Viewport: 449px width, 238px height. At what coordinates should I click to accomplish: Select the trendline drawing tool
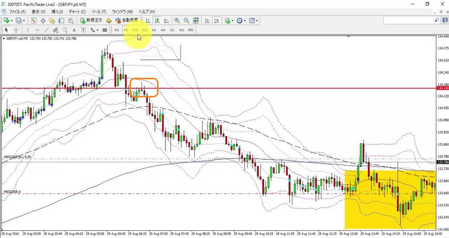point(47,30)
